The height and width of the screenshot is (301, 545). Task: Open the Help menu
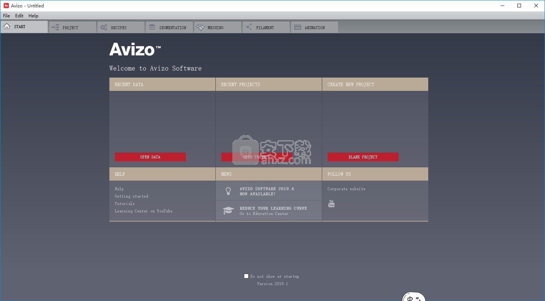33,16
